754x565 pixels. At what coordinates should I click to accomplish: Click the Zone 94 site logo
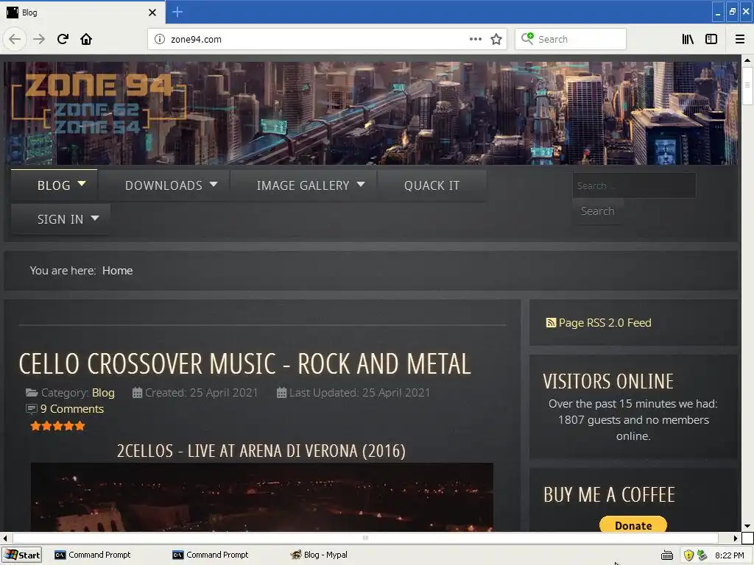click(x=99, y=104)
